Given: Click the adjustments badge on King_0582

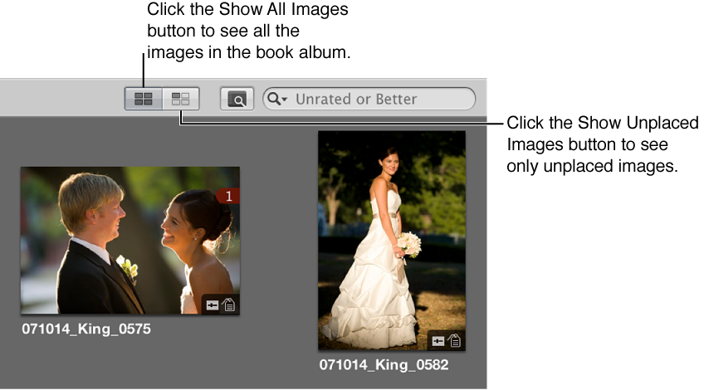Looking at the screenshot, I should coord(438,342).
